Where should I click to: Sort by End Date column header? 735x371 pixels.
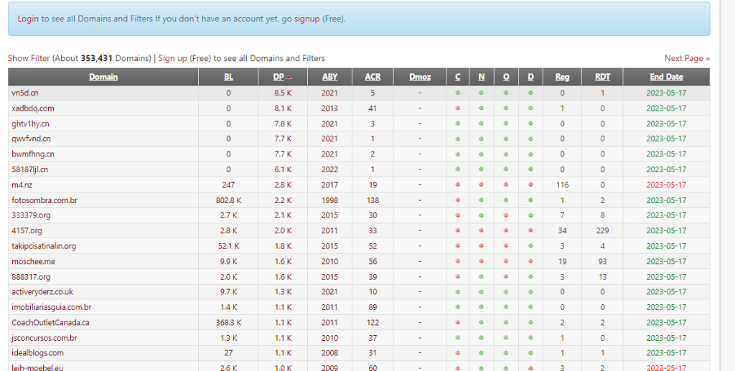coord(665,77)
